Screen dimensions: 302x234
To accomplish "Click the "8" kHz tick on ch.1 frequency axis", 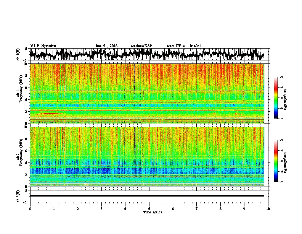I will 27,76.
